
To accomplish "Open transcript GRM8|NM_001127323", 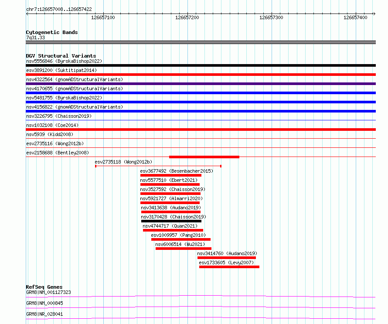I will pyautogui.click(x=48, y=292).
